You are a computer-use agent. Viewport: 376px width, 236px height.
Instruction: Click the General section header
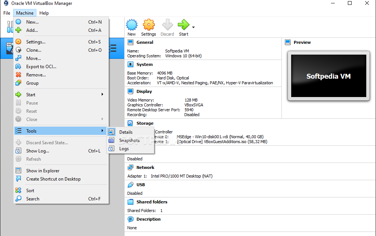coord(145,42)
